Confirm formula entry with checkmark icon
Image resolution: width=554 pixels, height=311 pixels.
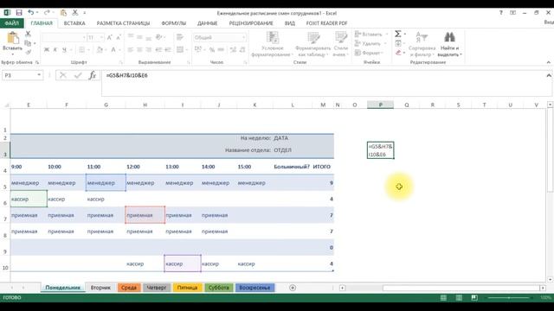click(78, 75)
